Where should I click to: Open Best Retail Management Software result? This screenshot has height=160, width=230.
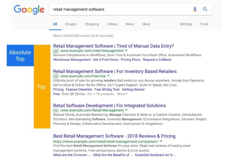click(114, 136)
